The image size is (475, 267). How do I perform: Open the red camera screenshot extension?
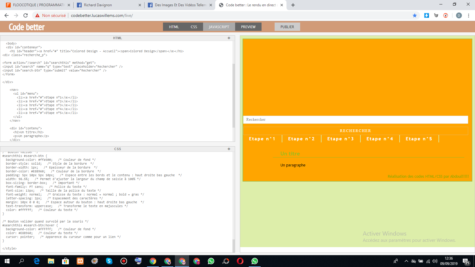tap(446, 15)
